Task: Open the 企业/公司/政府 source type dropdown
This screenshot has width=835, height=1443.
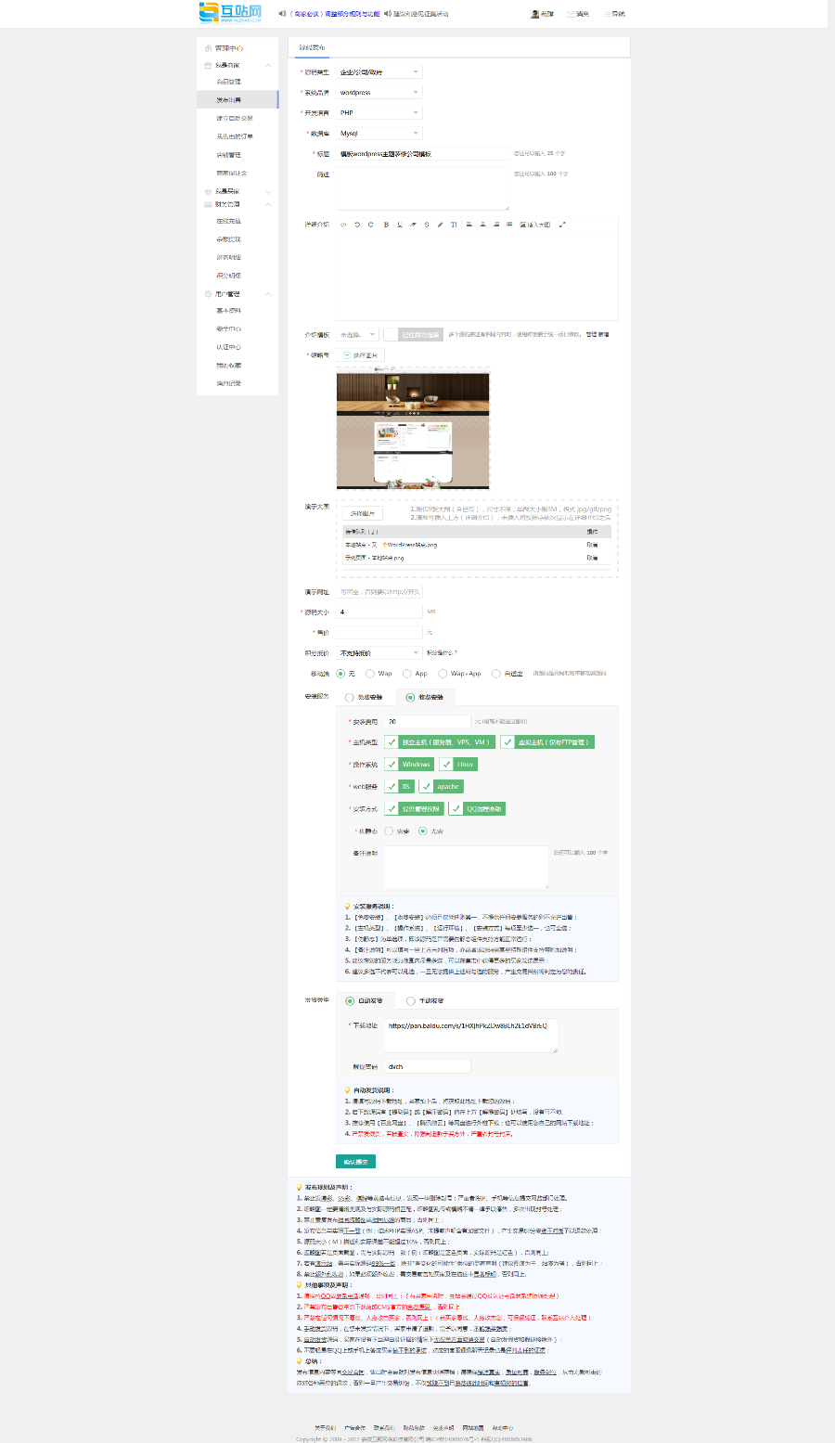Action: (379, 71)
